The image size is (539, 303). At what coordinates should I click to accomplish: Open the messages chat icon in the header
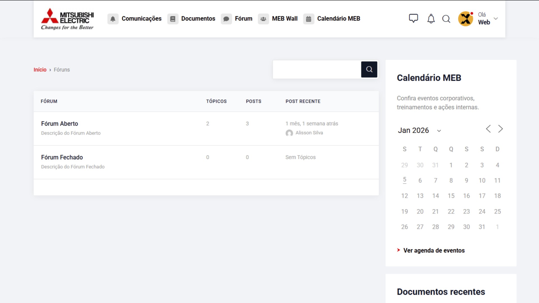click(413, 19)
